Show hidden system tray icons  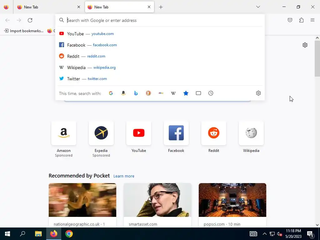[x=264, y=234]
